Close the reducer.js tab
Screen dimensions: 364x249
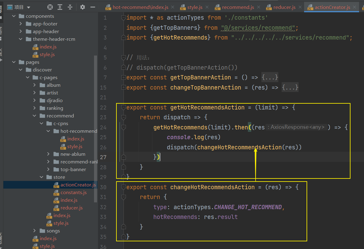[x=300, y=7]
